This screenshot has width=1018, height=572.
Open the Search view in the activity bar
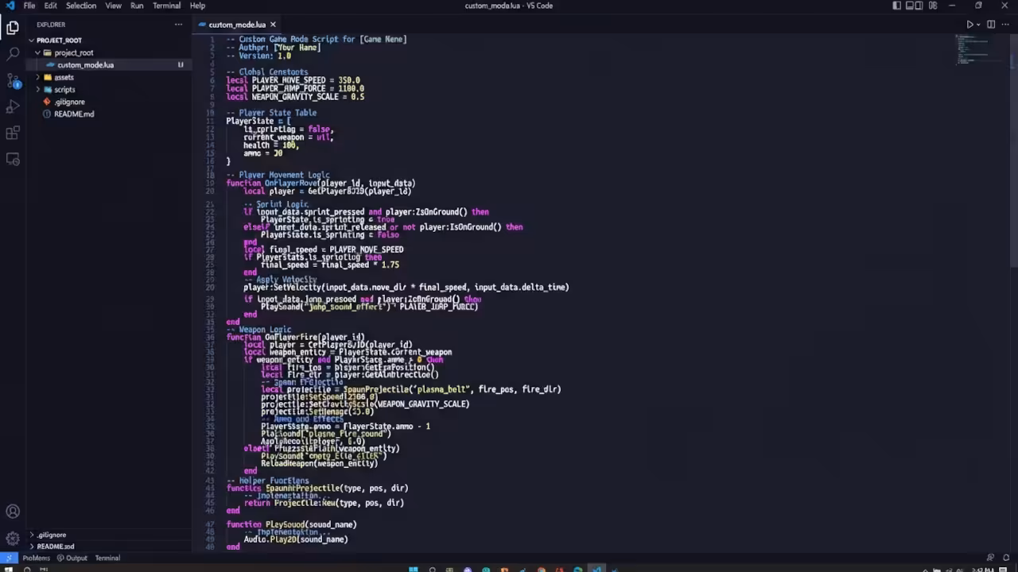13,54
